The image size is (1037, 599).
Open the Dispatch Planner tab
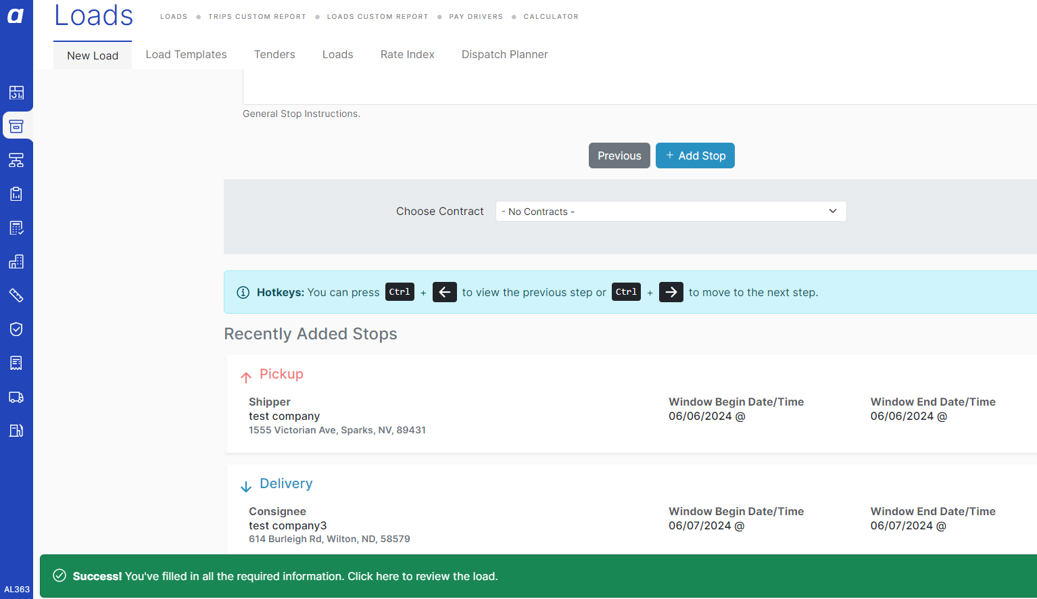pyautogui.click(x=504, y=54)
